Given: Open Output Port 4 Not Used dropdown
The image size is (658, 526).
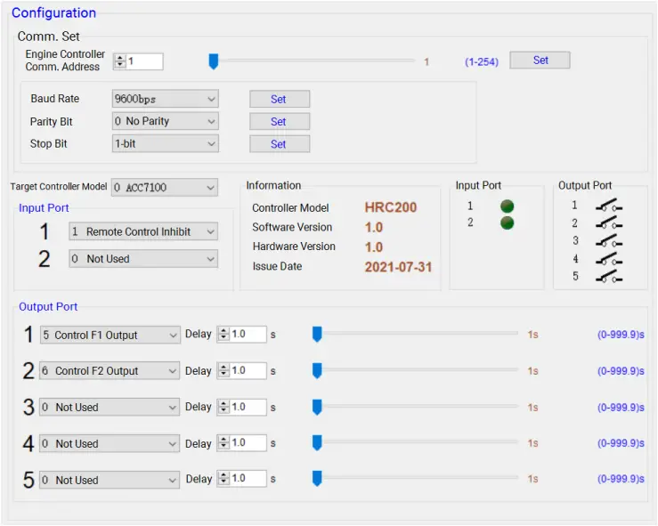Looking at the screenshot, I should pos(110,444).
